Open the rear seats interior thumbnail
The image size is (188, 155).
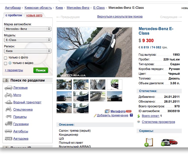click(98, 85)
